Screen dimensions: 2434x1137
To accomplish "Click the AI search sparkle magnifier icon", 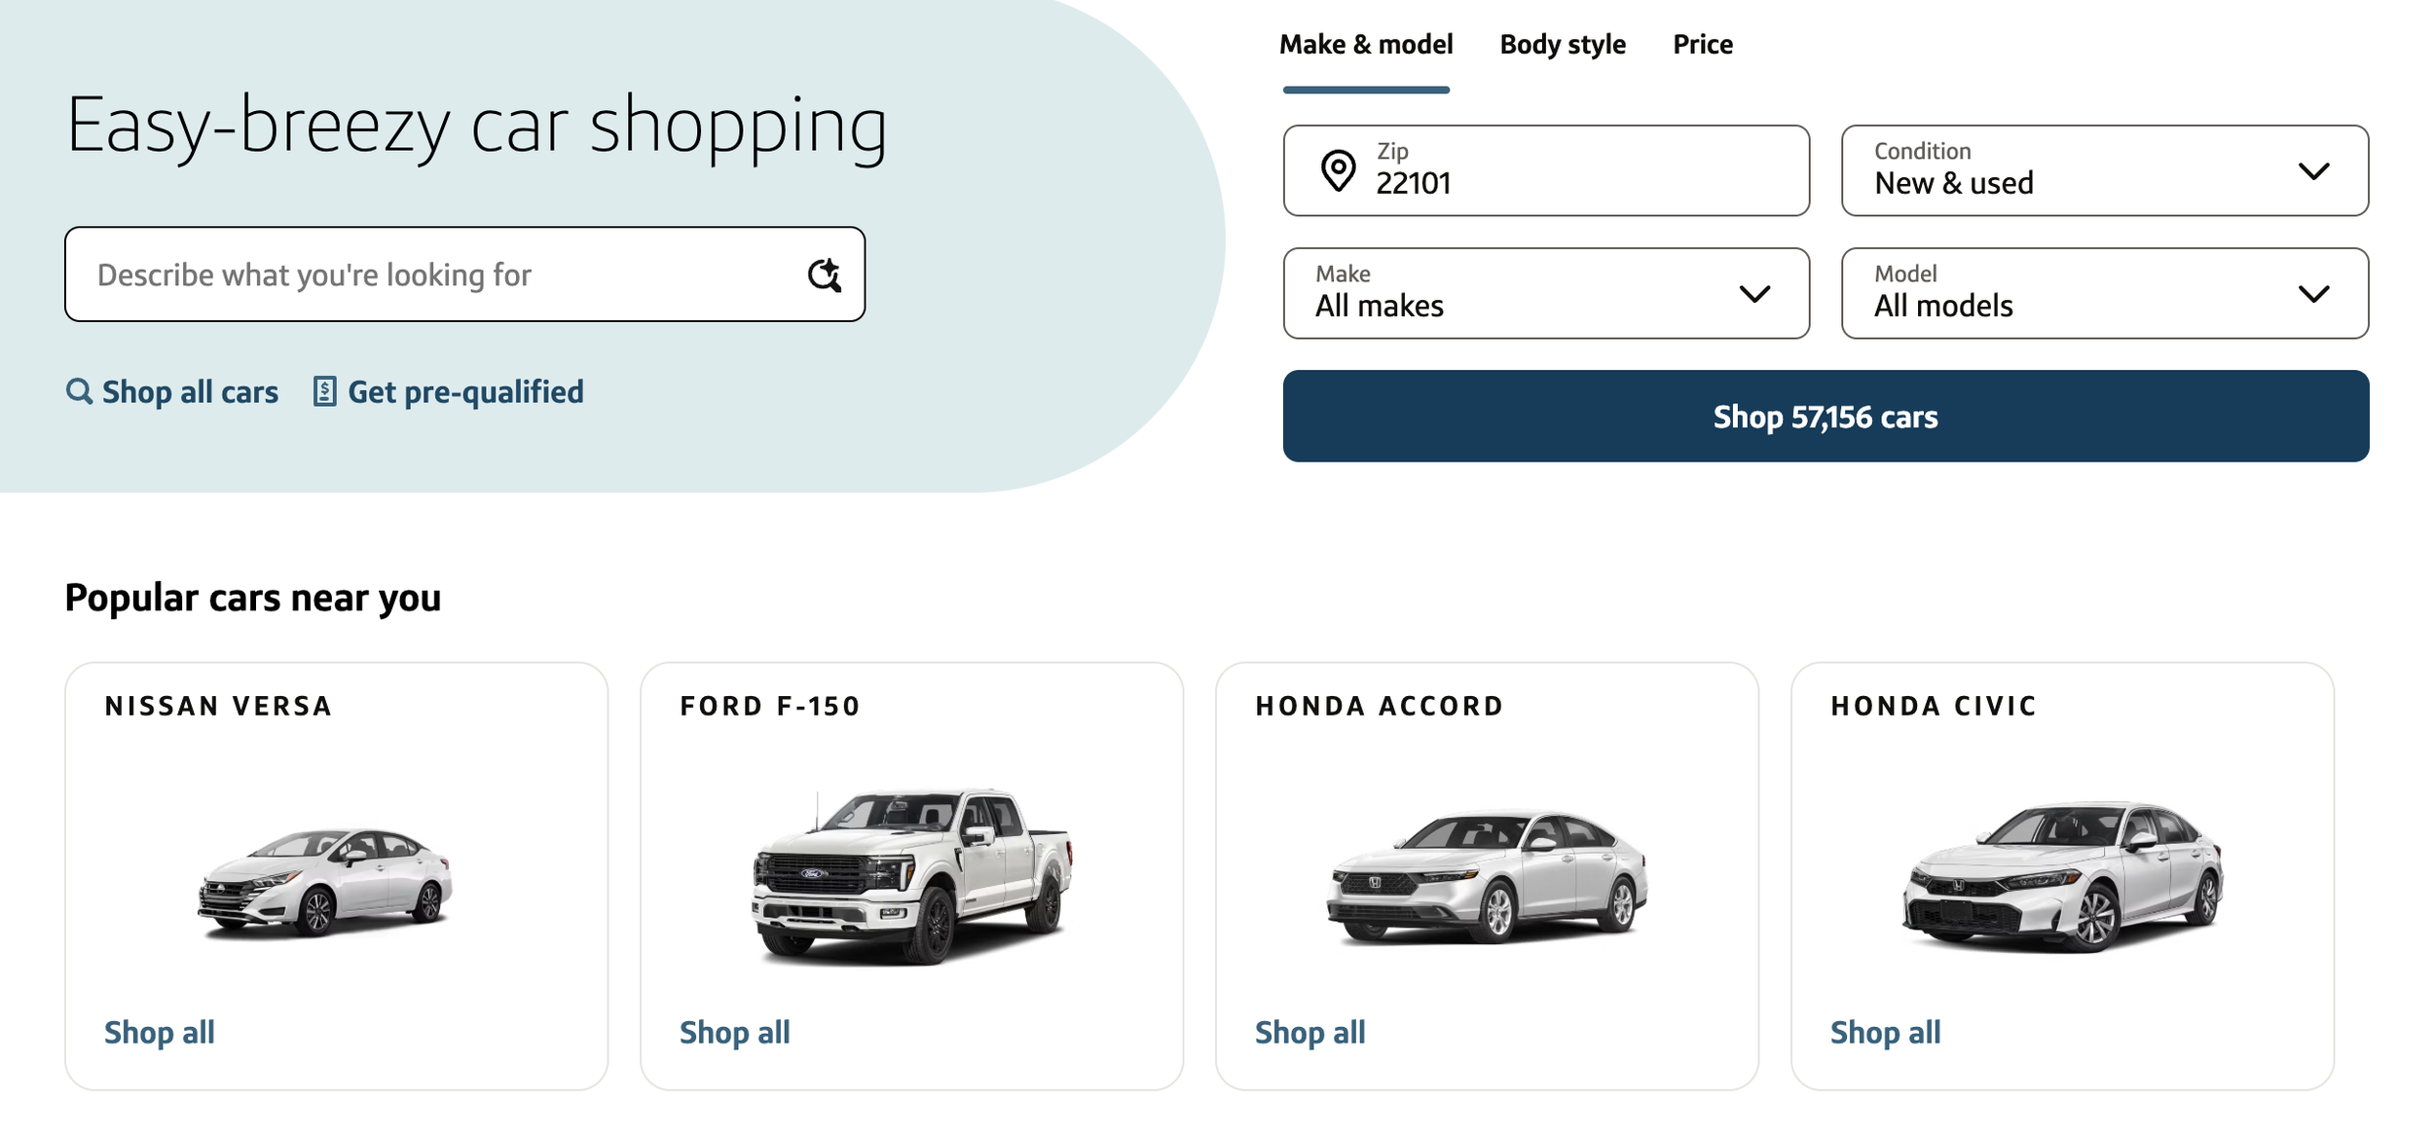I will pos(824,275).
